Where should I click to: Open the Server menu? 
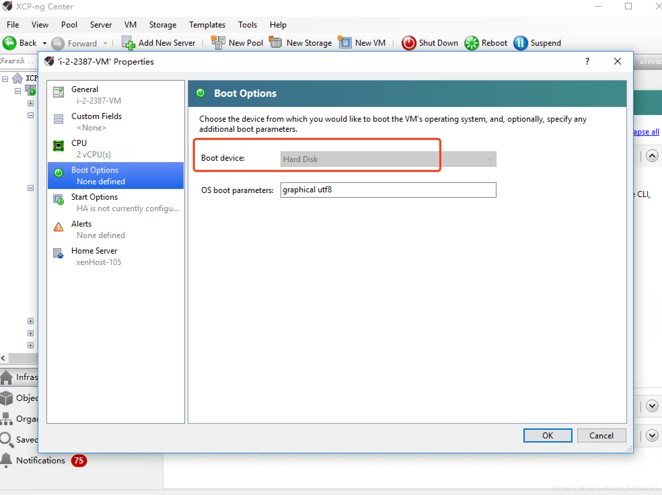tap(101, 25)
